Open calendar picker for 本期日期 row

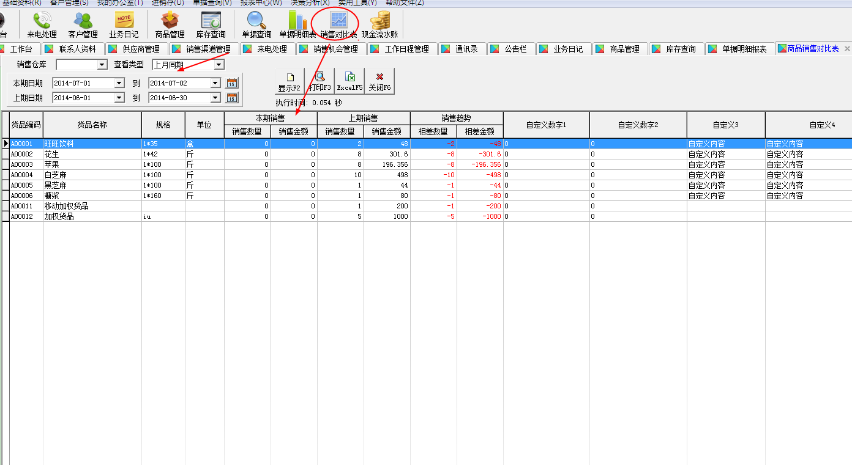(x=232, y=83)
